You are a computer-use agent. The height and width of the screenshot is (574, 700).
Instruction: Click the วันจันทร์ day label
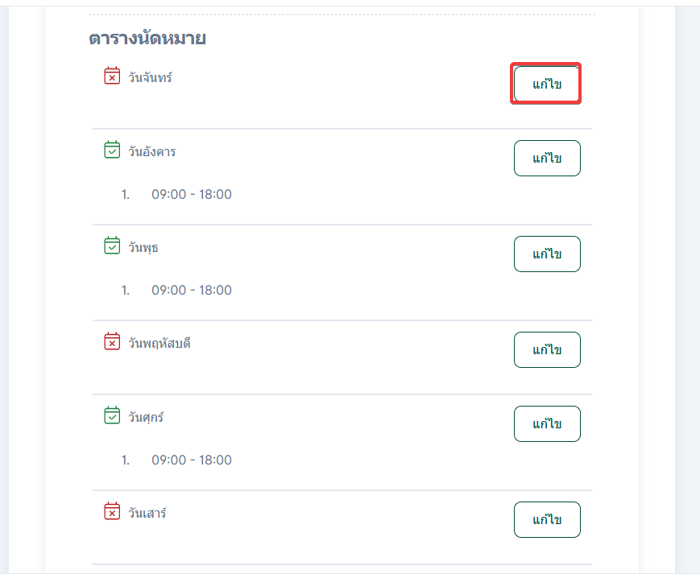click(x=151, y=77)
